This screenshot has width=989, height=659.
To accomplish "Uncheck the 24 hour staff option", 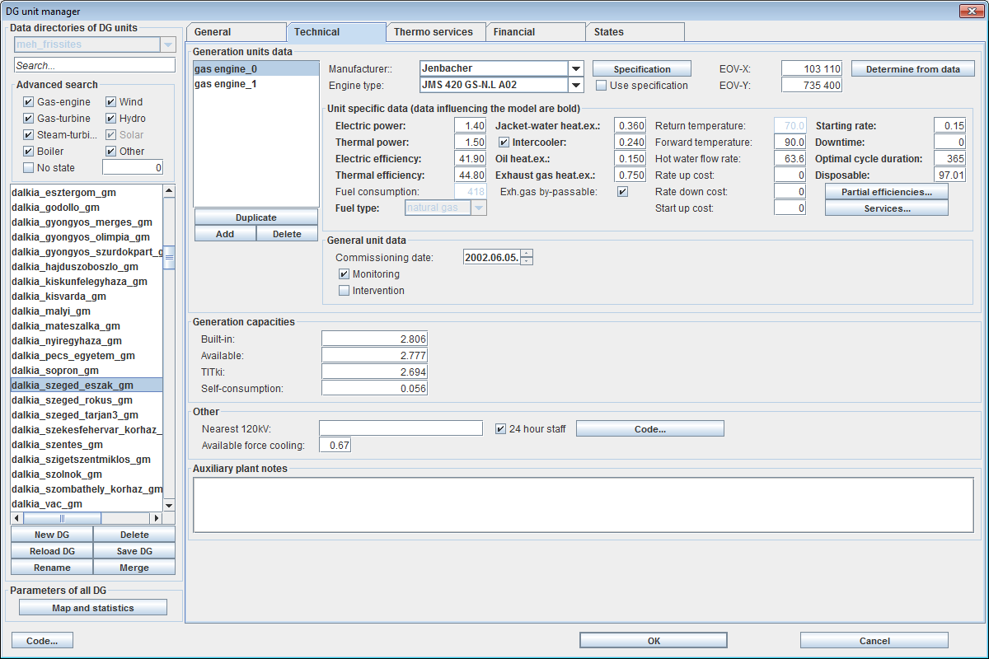I will click(500, 429).
